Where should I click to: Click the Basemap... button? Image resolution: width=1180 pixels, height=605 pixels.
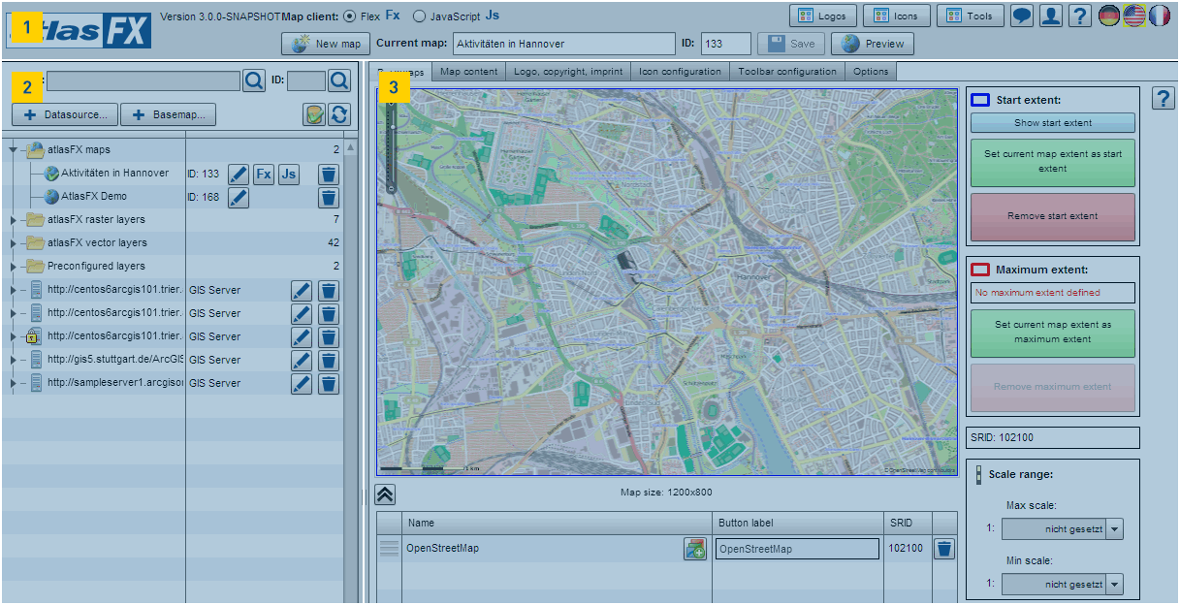pos(169,114)
